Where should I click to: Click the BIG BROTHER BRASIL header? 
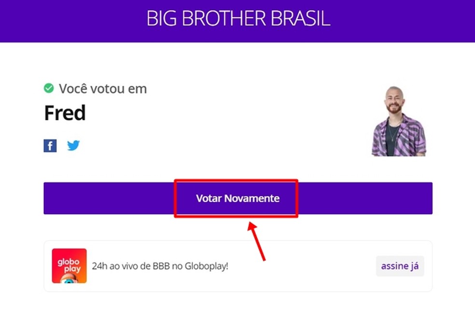coord(237,19)
